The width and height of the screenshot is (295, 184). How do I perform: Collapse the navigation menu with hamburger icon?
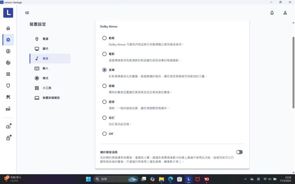[27, 13]
